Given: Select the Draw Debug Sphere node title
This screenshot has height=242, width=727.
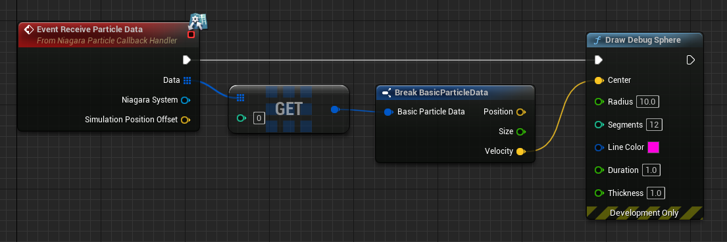Looking at the screenshot, I should click(x=643, y=40).
